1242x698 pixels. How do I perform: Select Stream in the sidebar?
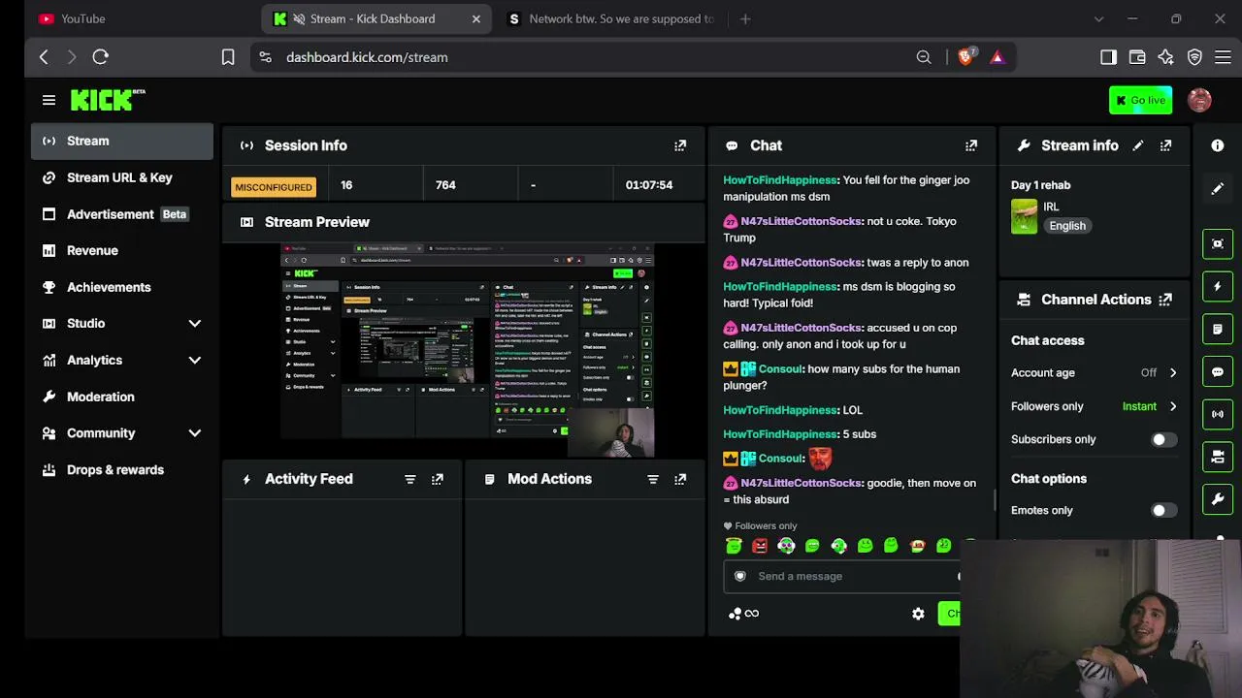[122, 141]
